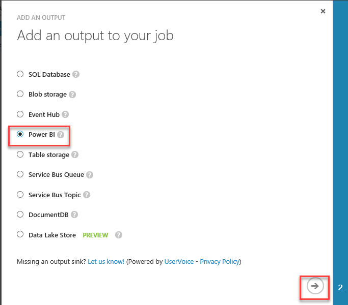The width and height of the screenshot is (348, 305).
Task: Click help icon next to SQL Database
Action: click(76, 74)
